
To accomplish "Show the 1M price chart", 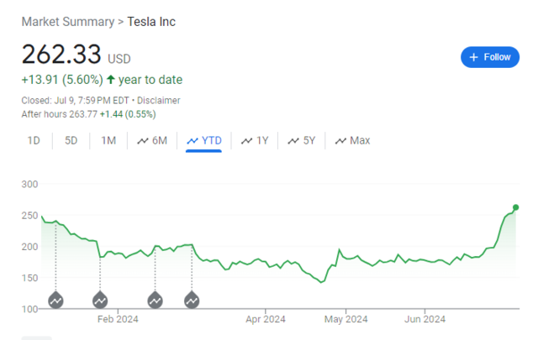I will point(108,140).
